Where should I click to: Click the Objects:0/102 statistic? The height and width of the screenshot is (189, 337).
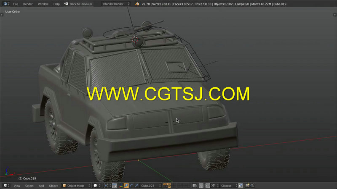click(223, 4)
